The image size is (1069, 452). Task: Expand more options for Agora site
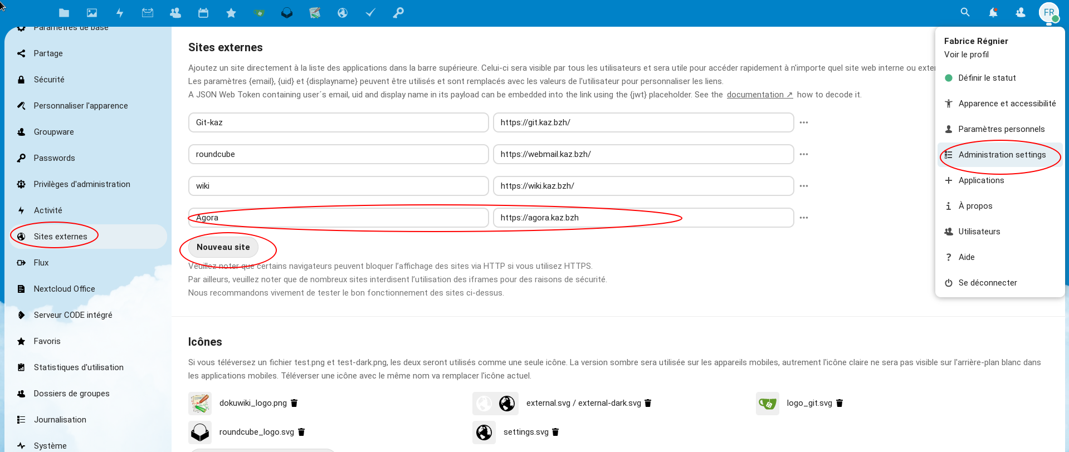[x=804, y=218]
